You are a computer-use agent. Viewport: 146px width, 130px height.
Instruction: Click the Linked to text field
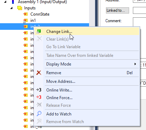(x=139, y=10)
